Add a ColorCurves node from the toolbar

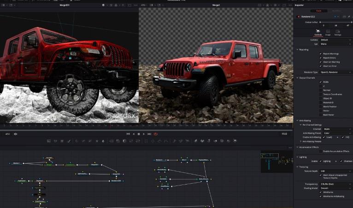click(x=83, y=141)
